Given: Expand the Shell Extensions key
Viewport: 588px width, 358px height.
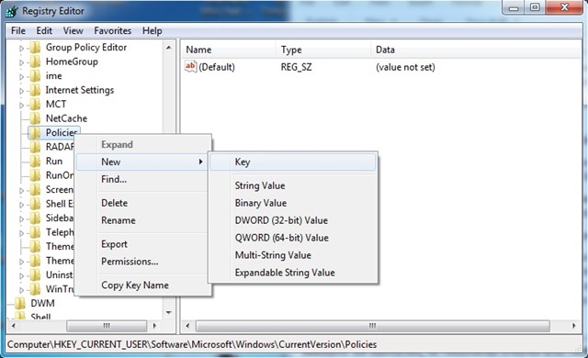Looking at the screenshot, I should [x=21, y=205].
